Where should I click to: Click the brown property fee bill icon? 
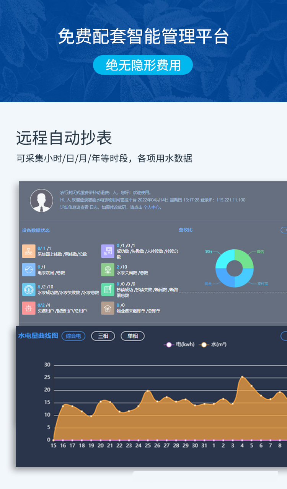point(108,308)
